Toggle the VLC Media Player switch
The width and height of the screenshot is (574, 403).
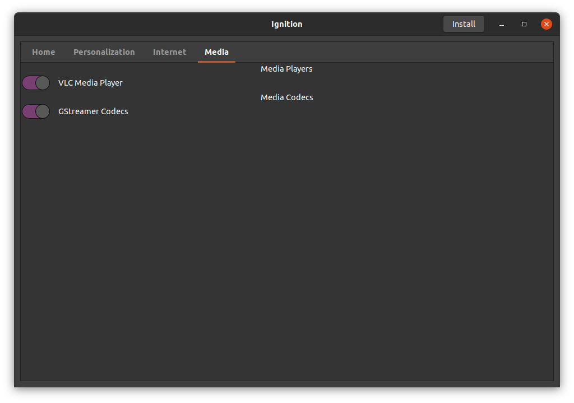point(35,82)
